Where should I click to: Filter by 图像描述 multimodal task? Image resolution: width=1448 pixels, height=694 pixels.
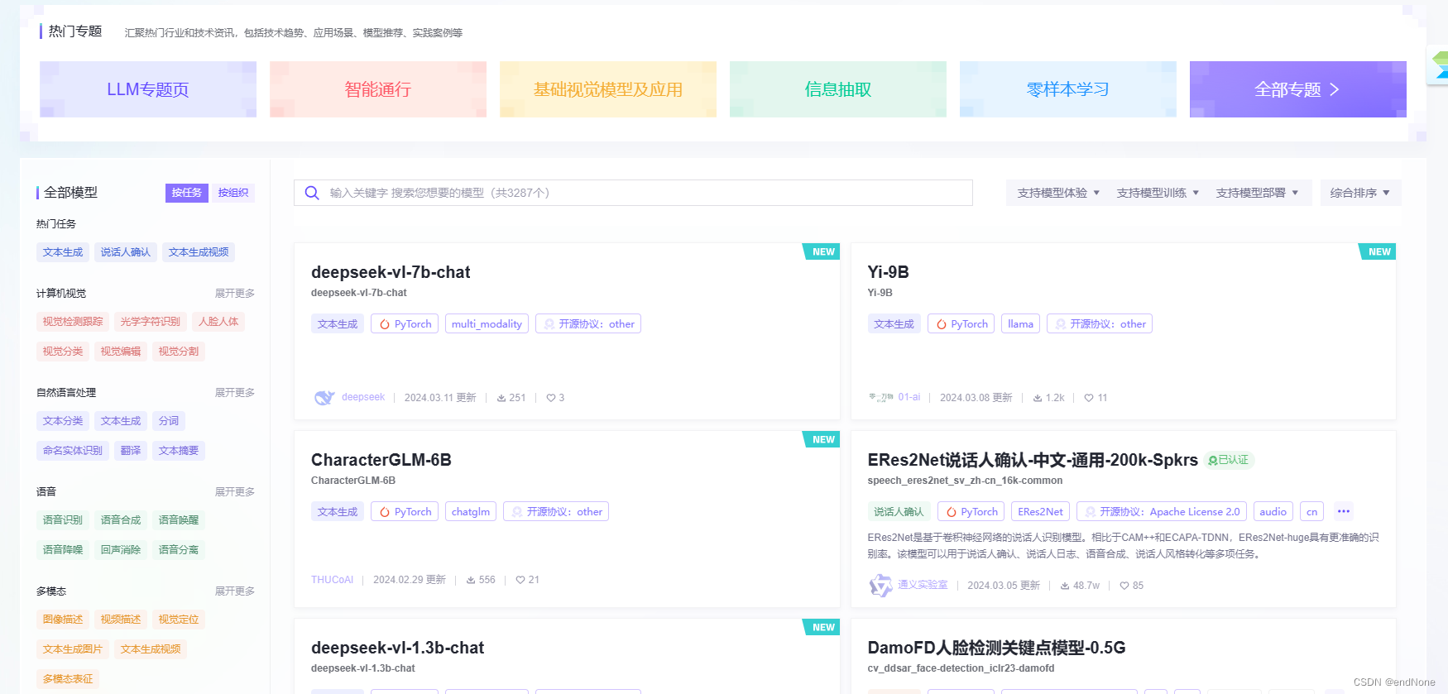[x=63, y=620]
